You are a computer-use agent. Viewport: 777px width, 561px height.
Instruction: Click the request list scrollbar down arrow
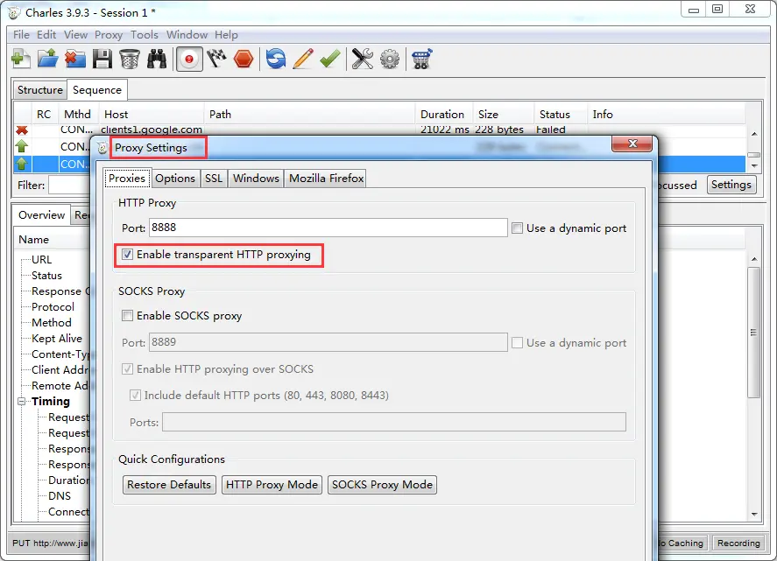(754, 166)
